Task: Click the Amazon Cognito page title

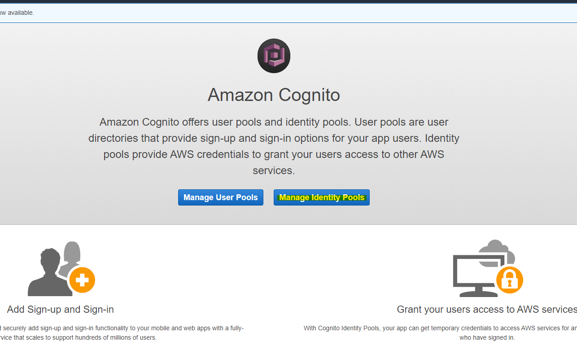Action: tap(274, 95)
